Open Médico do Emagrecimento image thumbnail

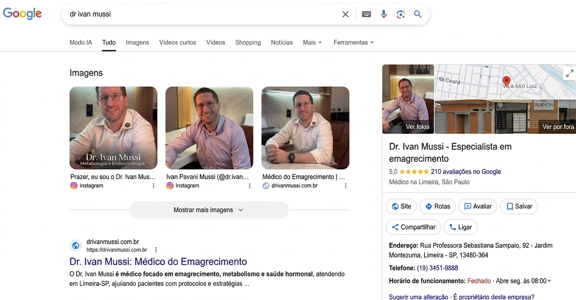(305, 128)
